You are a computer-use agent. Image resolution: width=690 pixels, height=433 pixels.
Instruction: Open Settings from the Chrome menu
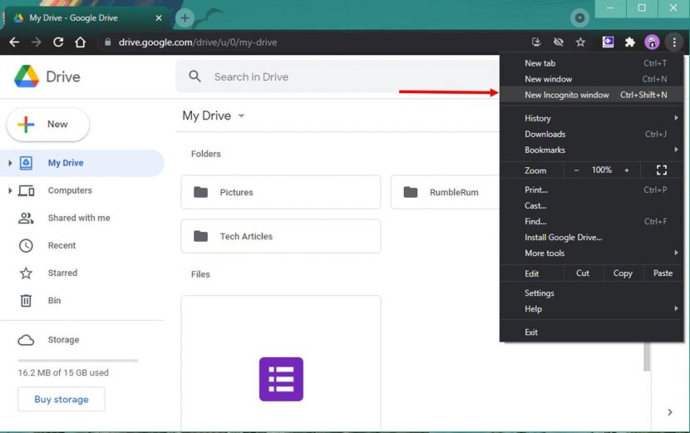click(x=592, y=293)
